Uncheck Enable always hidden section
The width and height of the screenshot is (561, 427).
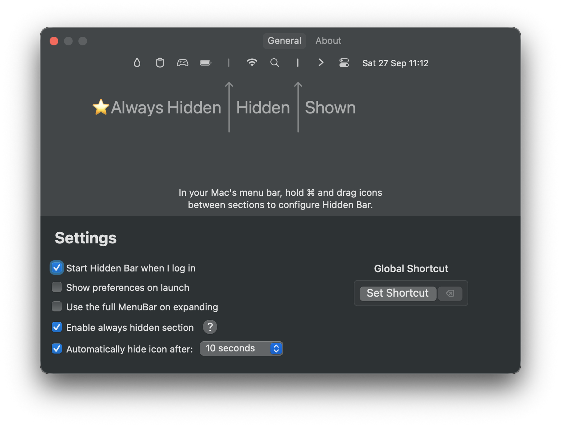[57, 327]
